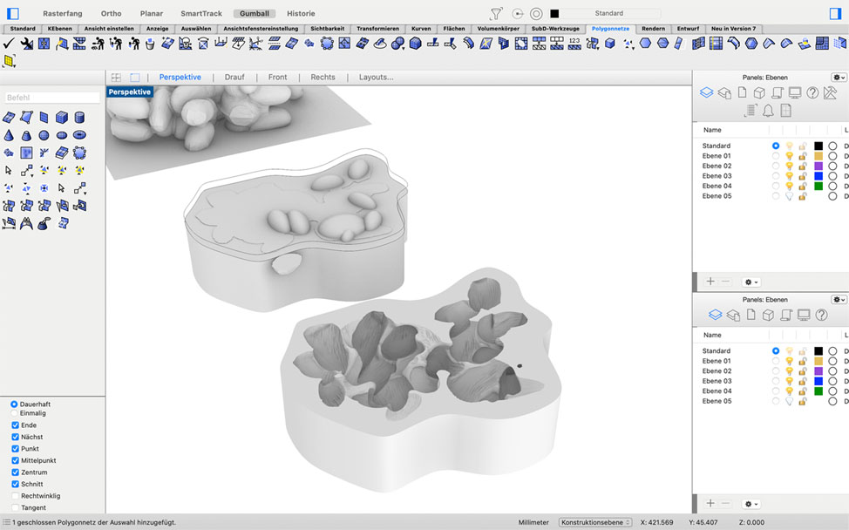Click the notifications bell panel icon

pos(768,111)
